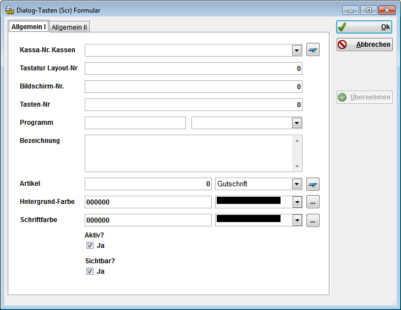The image size is (401, 310).
Task: Focus the Tasten-Nr input field
Action: click(x=194, y=105)
